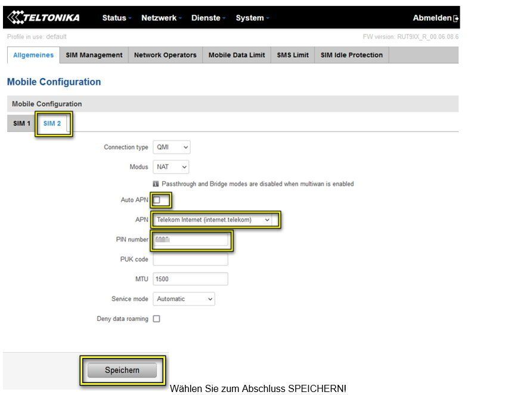
Task: Switch to the SIM Management tab
Action: pos(94,55)
